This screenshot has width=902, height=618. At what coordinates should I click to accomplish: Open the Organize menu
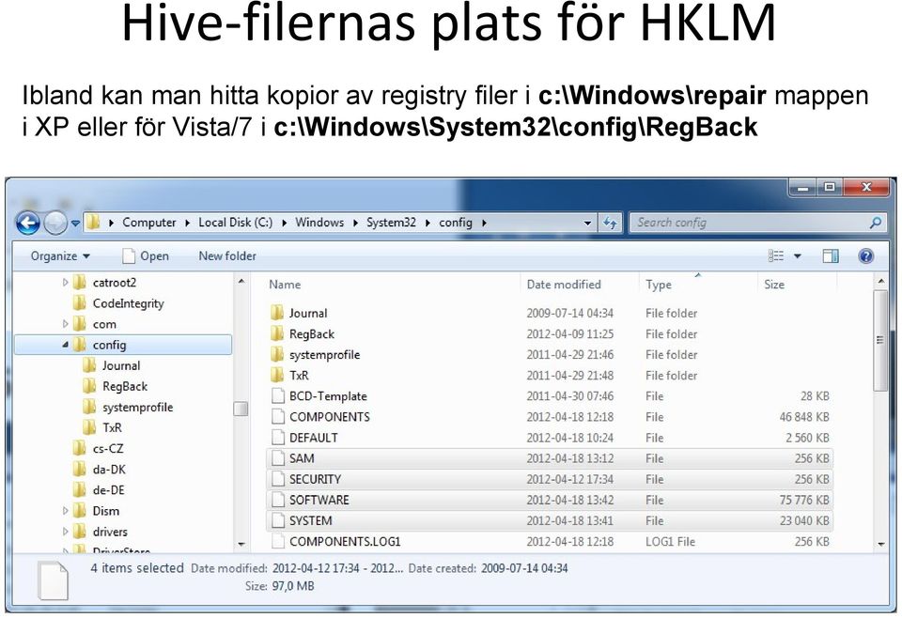(x=60, y=255)
